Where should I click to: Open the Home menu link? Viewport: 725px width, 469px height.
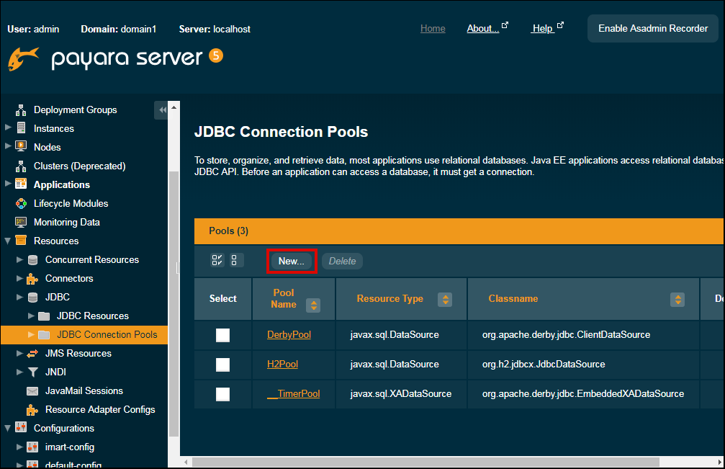[433, 28]
